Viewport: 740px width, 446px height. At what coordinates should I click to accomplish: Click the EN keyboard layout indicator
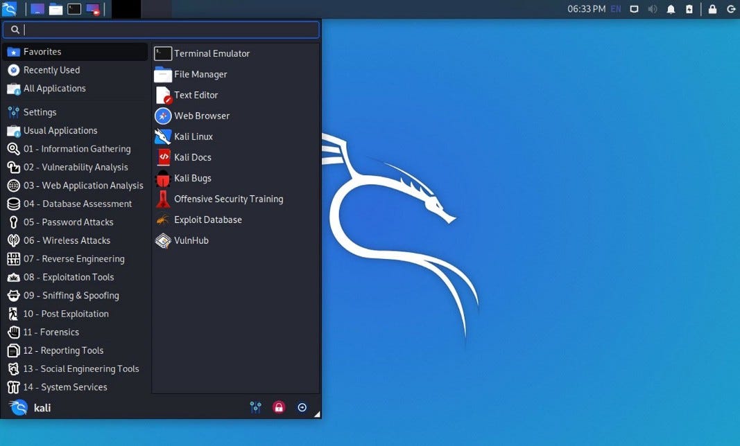tap(616, 9)
